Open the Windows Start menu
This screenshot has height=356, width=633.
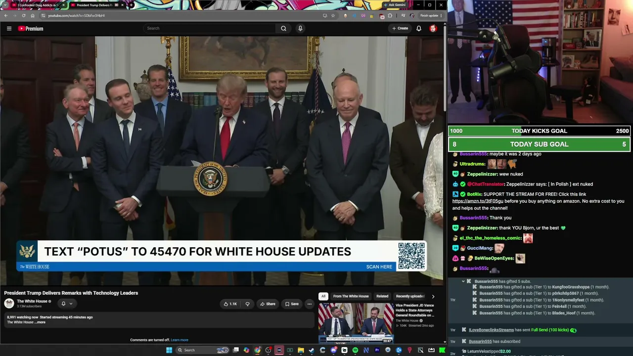point(169,350)
